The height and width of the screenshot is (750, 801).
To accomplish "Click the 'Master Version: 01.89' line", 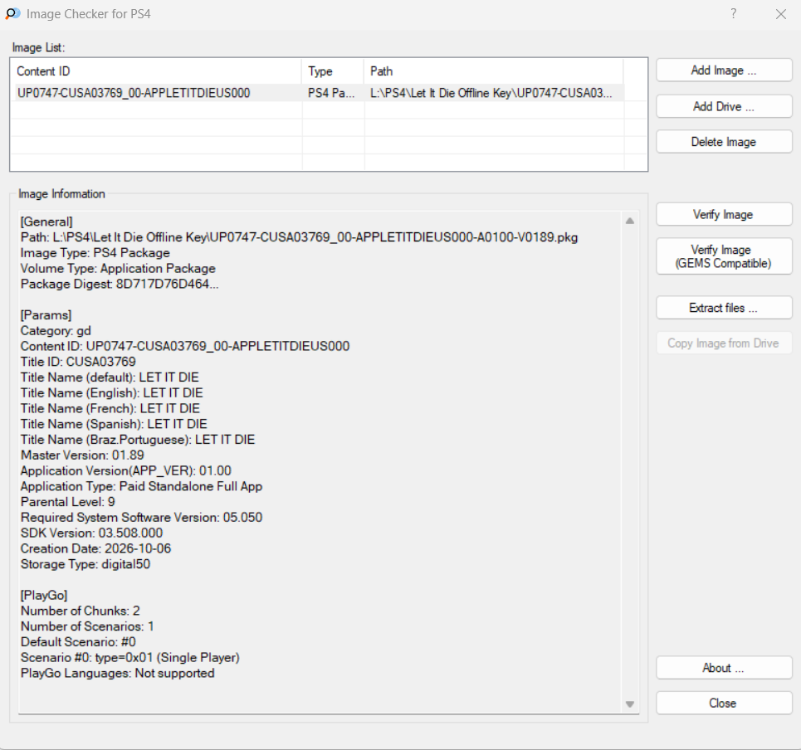I will 82,455.
